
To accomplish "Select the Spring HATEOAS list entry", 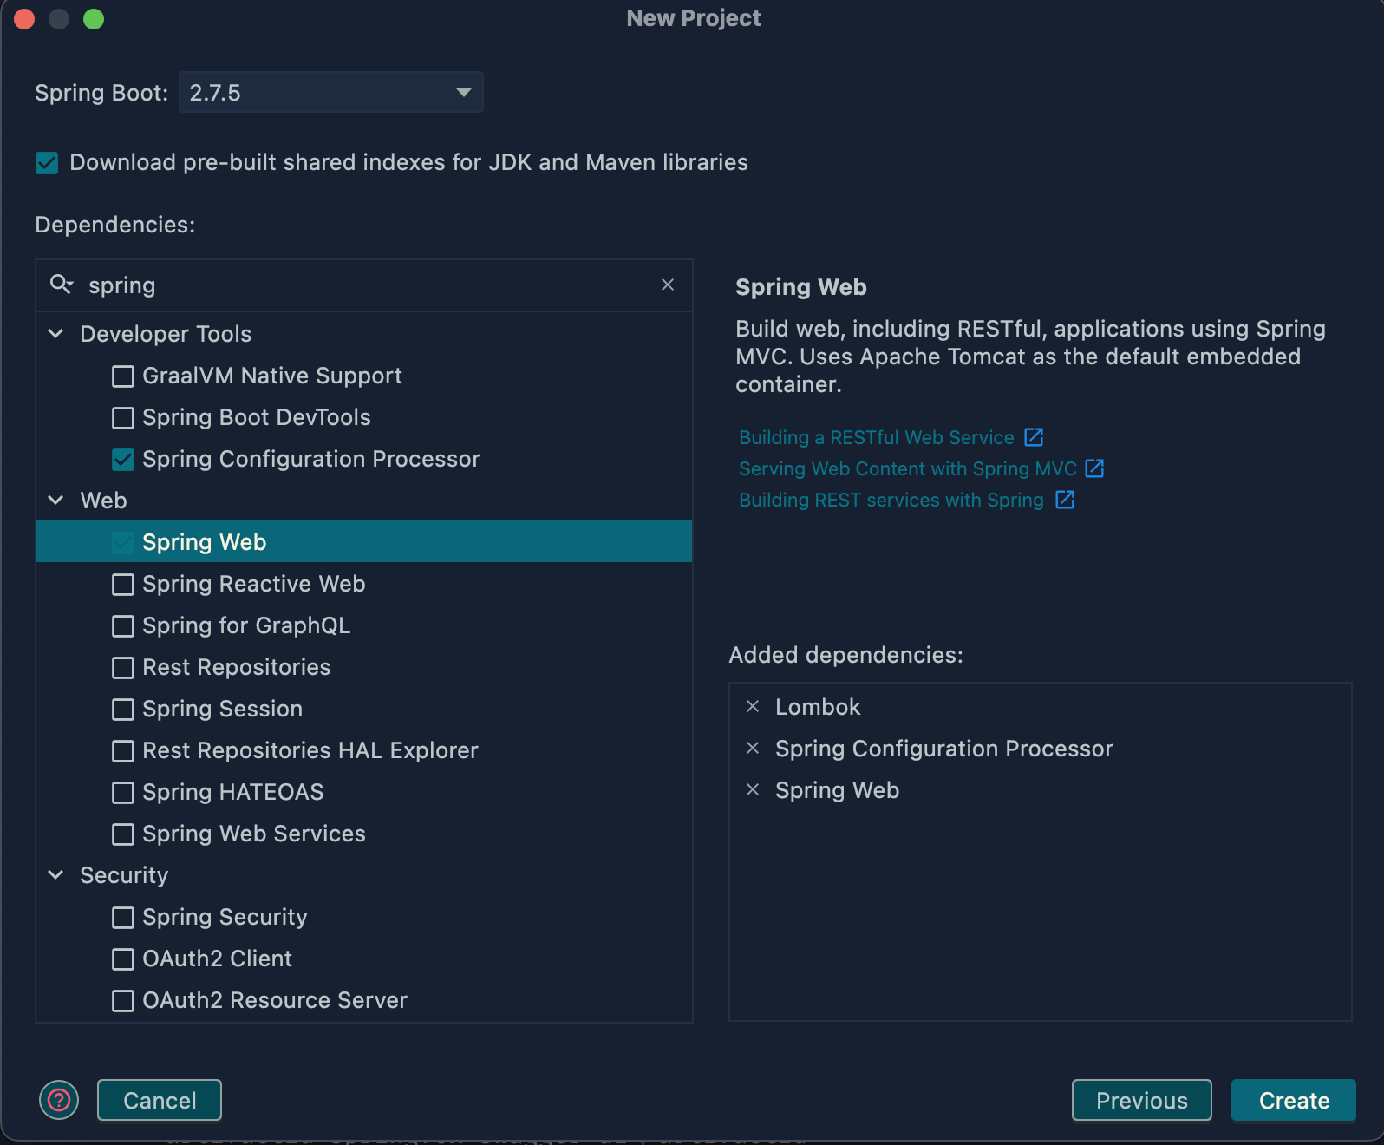I will click(x=232, y=793).
